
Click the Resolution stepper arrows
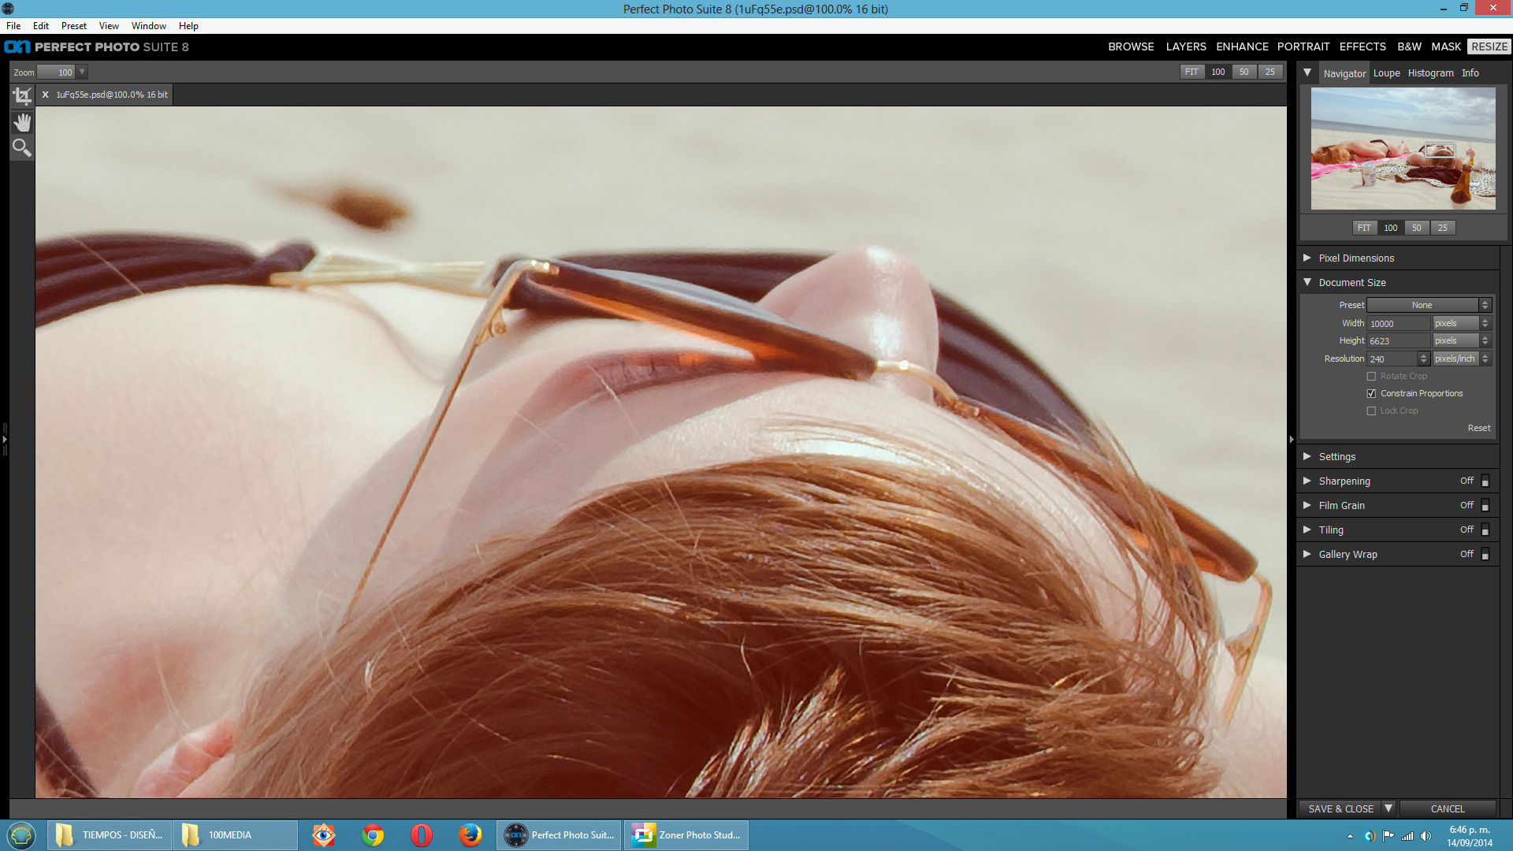pyautogui.click(x=1423, y=359)
